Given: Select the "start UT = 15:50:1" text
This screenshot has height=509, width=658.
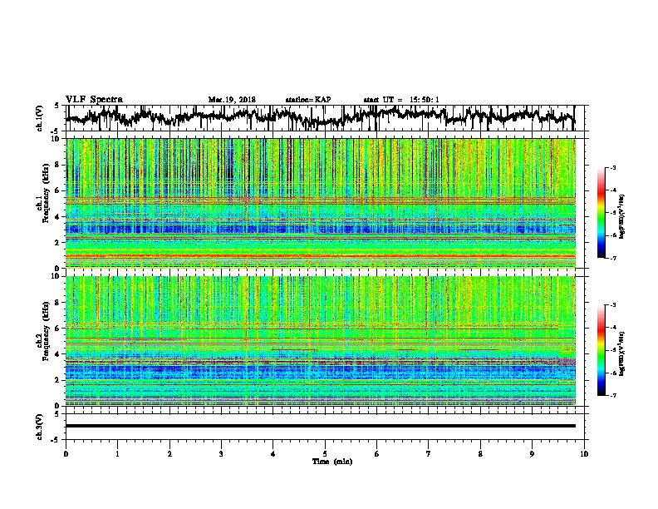Looking at the screenshot, I should coord(401,100).
